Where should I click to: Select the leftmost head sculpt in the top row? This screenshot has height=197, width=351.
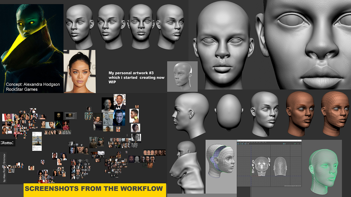click(x=80, y=26)
